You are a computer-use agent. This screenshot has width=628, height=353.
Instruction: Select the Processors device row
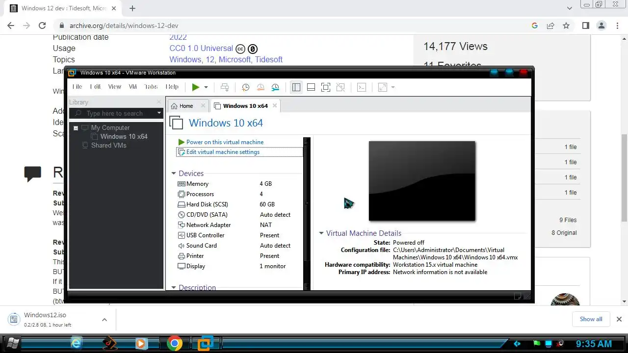coord(240,194)
